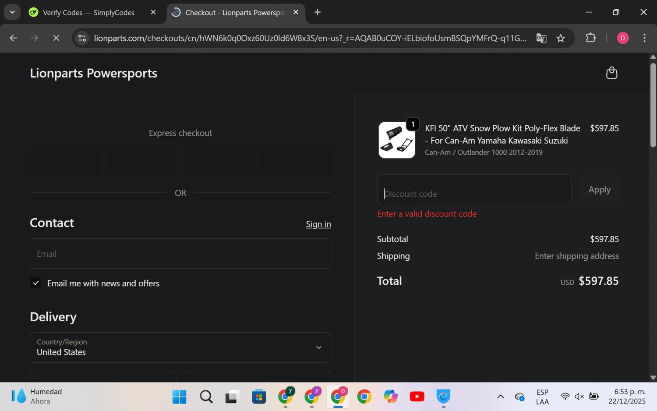The image size is (657, 411).
Task: View site information icon in address bar
Action: pyautogui.click(x=82, y=38)
